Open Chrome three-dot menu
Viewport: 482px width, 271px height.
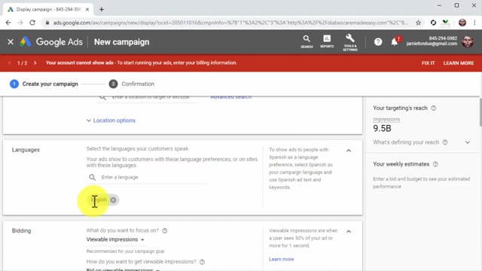[474, 23]
